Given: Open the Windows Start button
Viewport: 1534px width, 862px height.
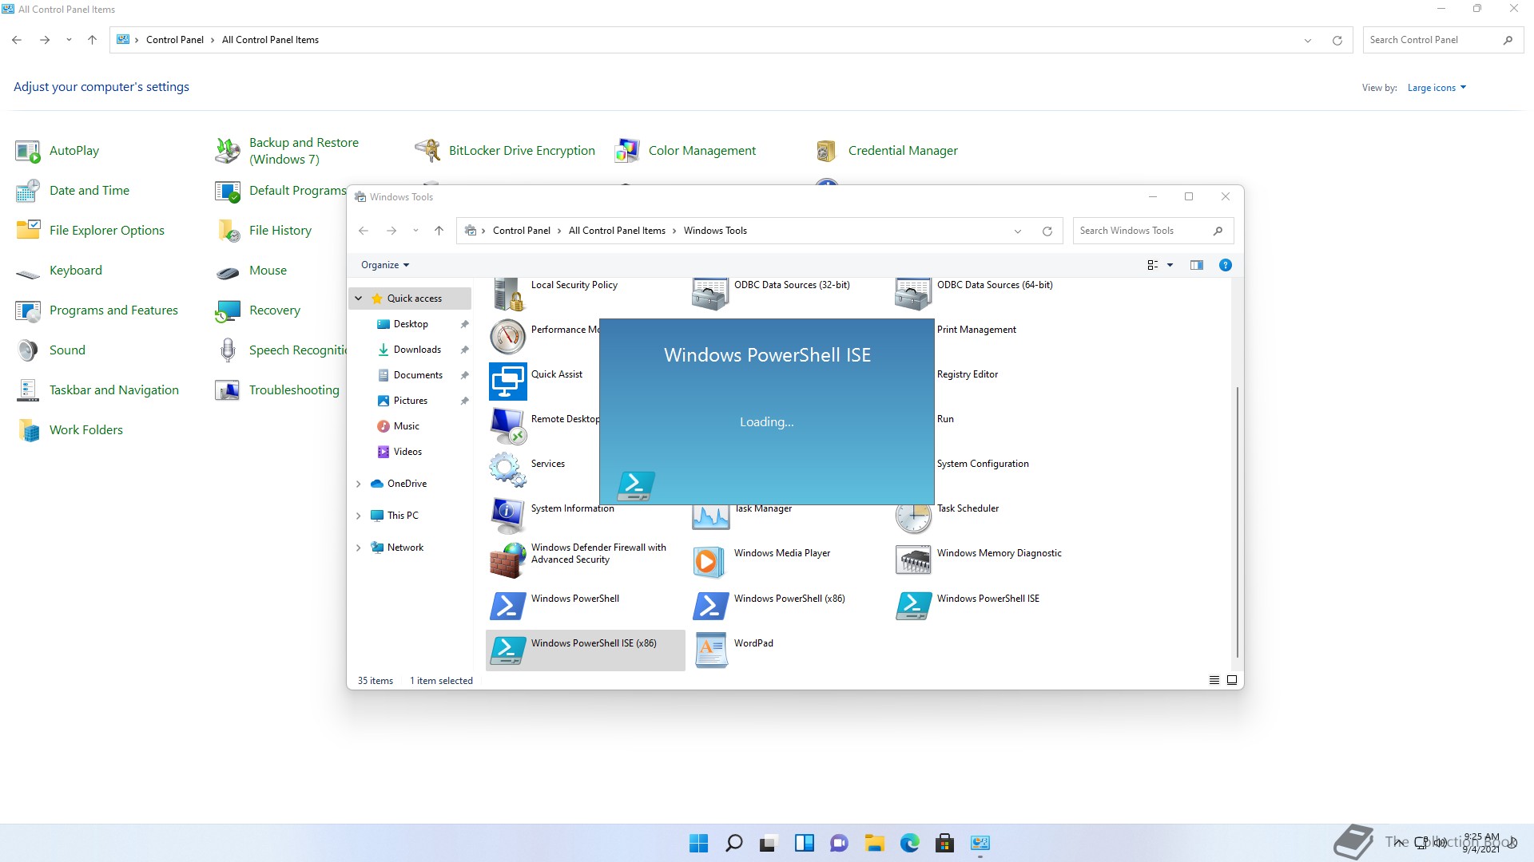Looking at the screenshot, I should pyautogui.click(x=698, y=843).
